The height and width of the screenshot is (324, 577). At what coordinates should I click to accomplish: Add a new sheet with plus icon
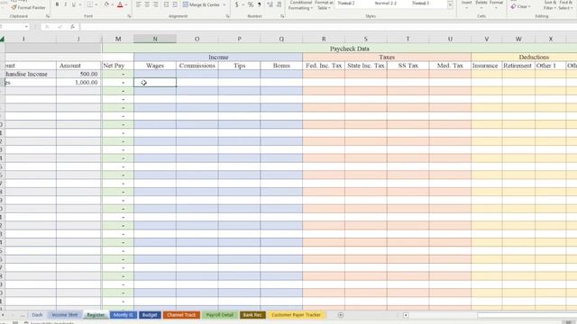(341, 315)
